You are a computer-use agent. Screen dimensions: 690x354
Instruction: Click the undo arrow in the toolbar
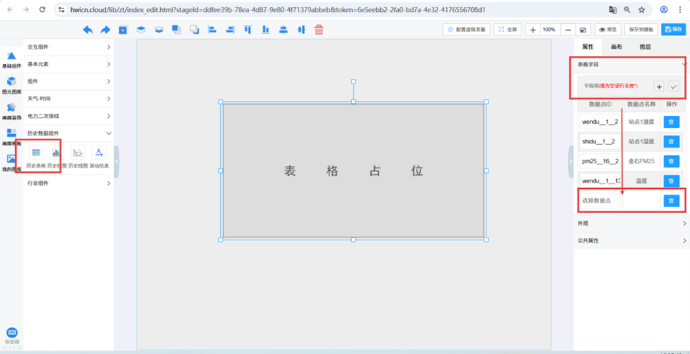(x=88, y=30)
